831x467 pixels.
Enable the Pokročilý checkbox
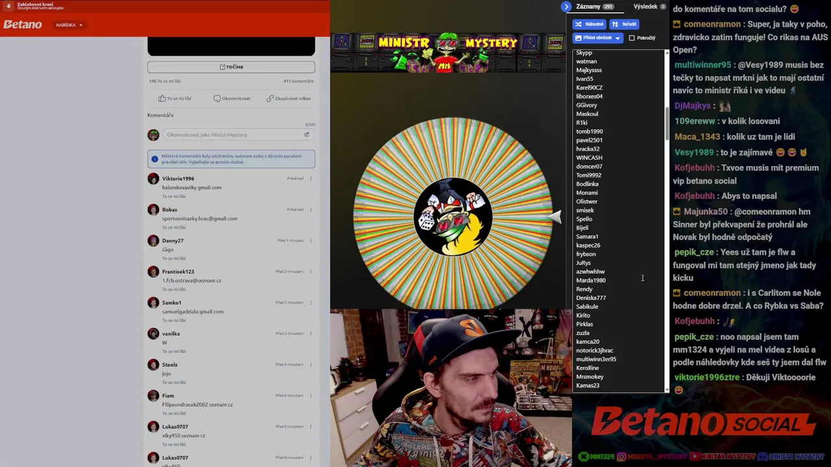pyautogui.click(x=632, y=38)
